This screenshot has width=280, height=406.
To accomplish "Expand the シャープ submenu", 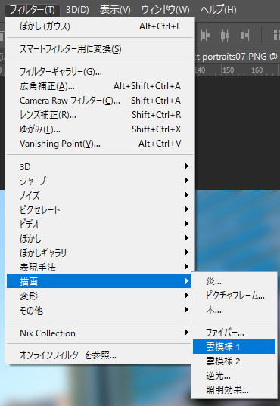I will tap(100, 181).
